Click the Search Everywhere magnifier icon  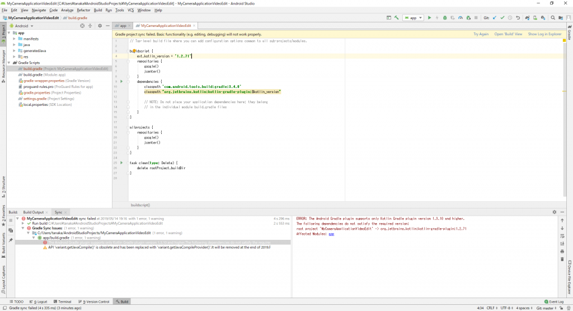(x=553, y=17)
